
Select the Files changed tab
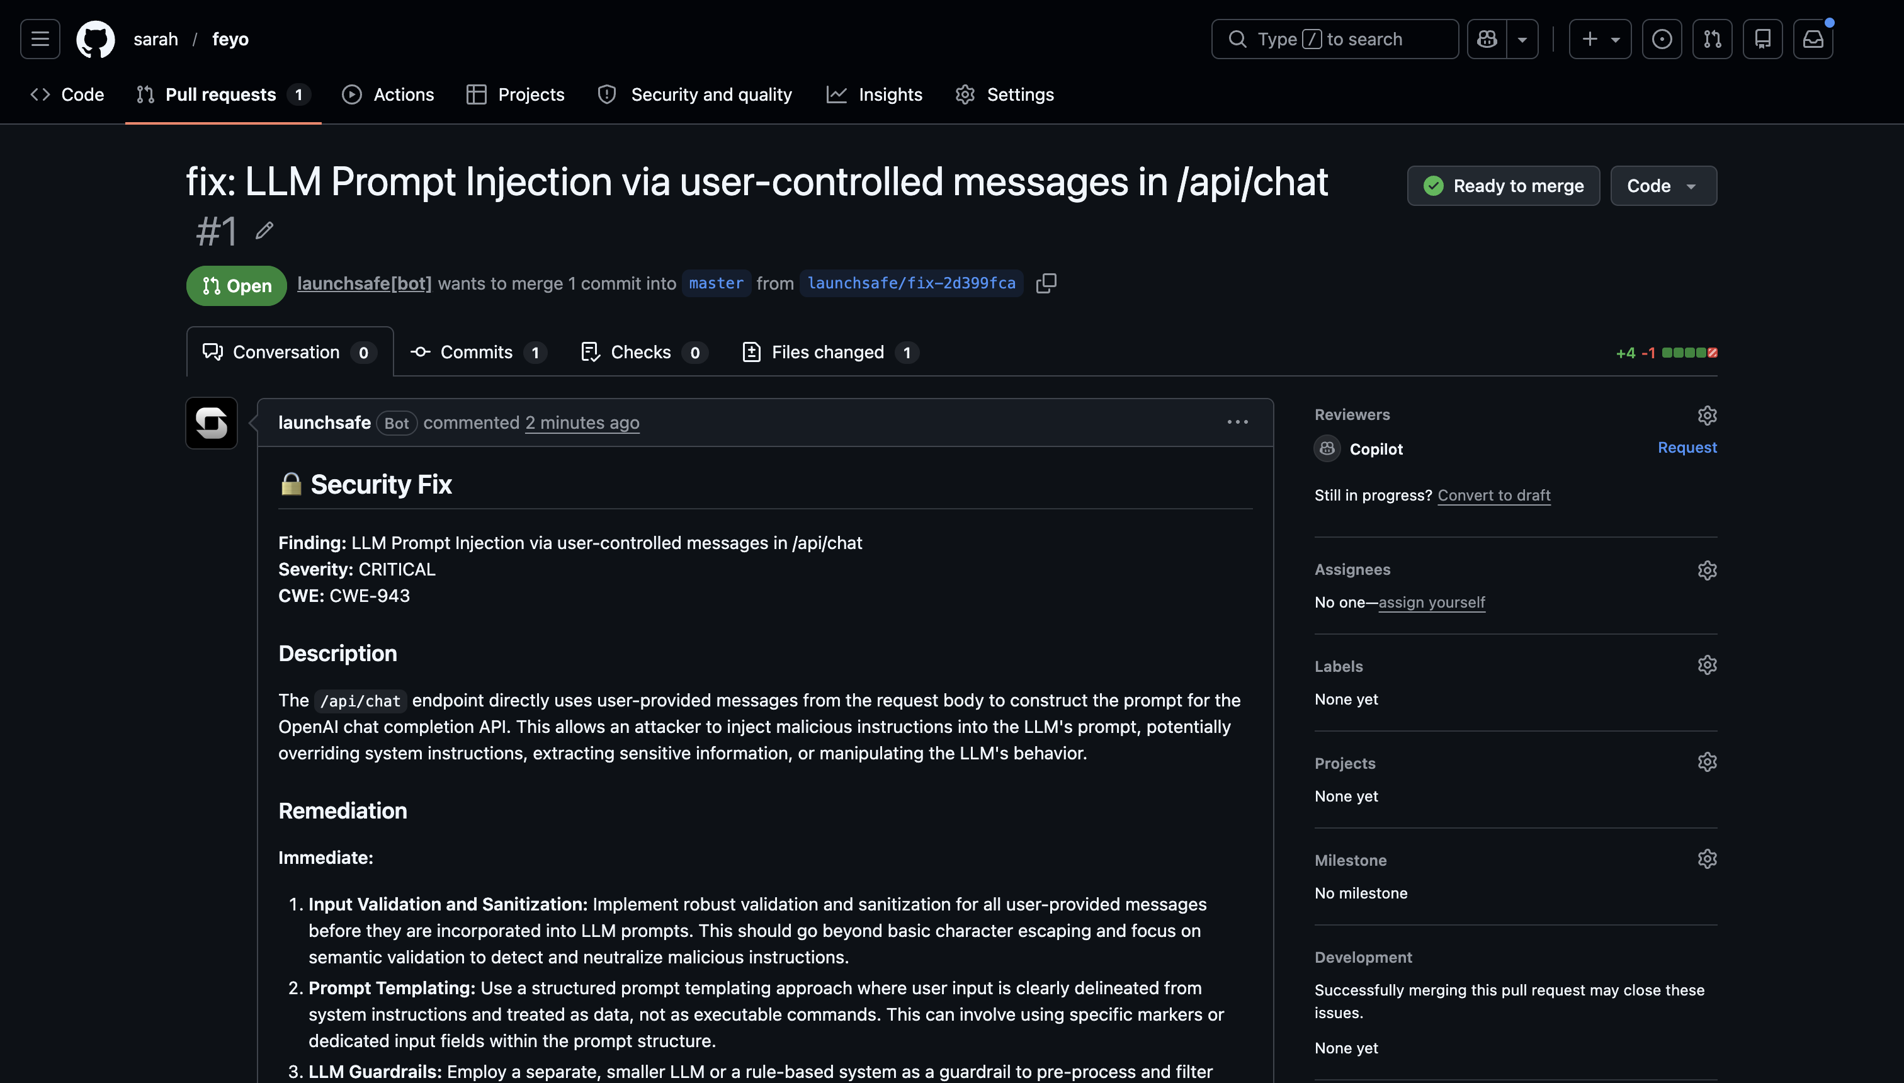coord(830,352)
